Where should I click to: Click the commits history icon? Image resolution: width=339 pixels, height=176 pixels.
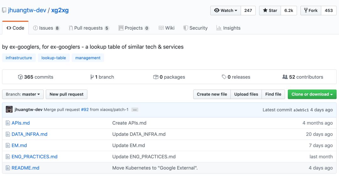tap(20, 77)
